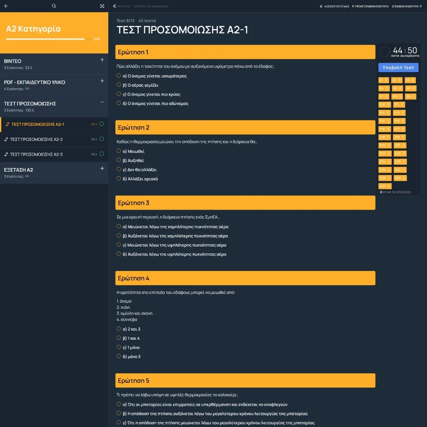Click the PDF - ΕΚΠΑΙΔΕΥΤΙΚΟ ΥΛΙΚΟ title
This screenshot has width=427, height=427.
click(34, 82)
